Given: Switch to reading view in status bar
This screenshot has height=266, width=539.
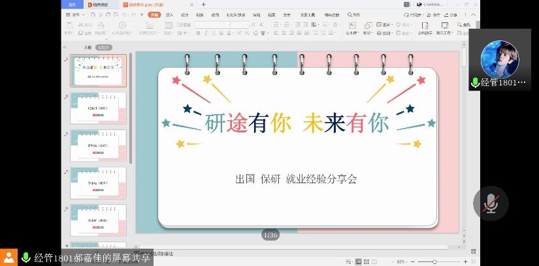Looking at the screenshot, I should point(376,262).
